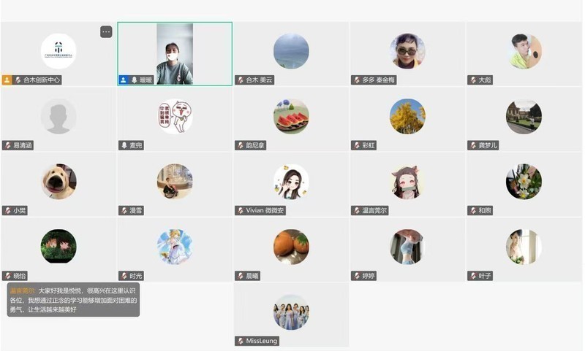
Task: Click muted mic icon beside 合木 美云
Action: pos(241,80)
